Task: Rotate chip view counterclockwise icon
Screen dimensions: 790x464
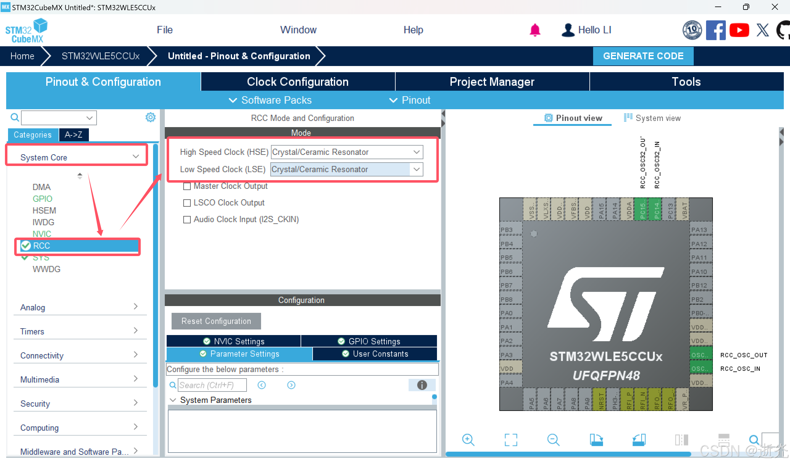Action: pyautogui.click(x=638, y=440)
